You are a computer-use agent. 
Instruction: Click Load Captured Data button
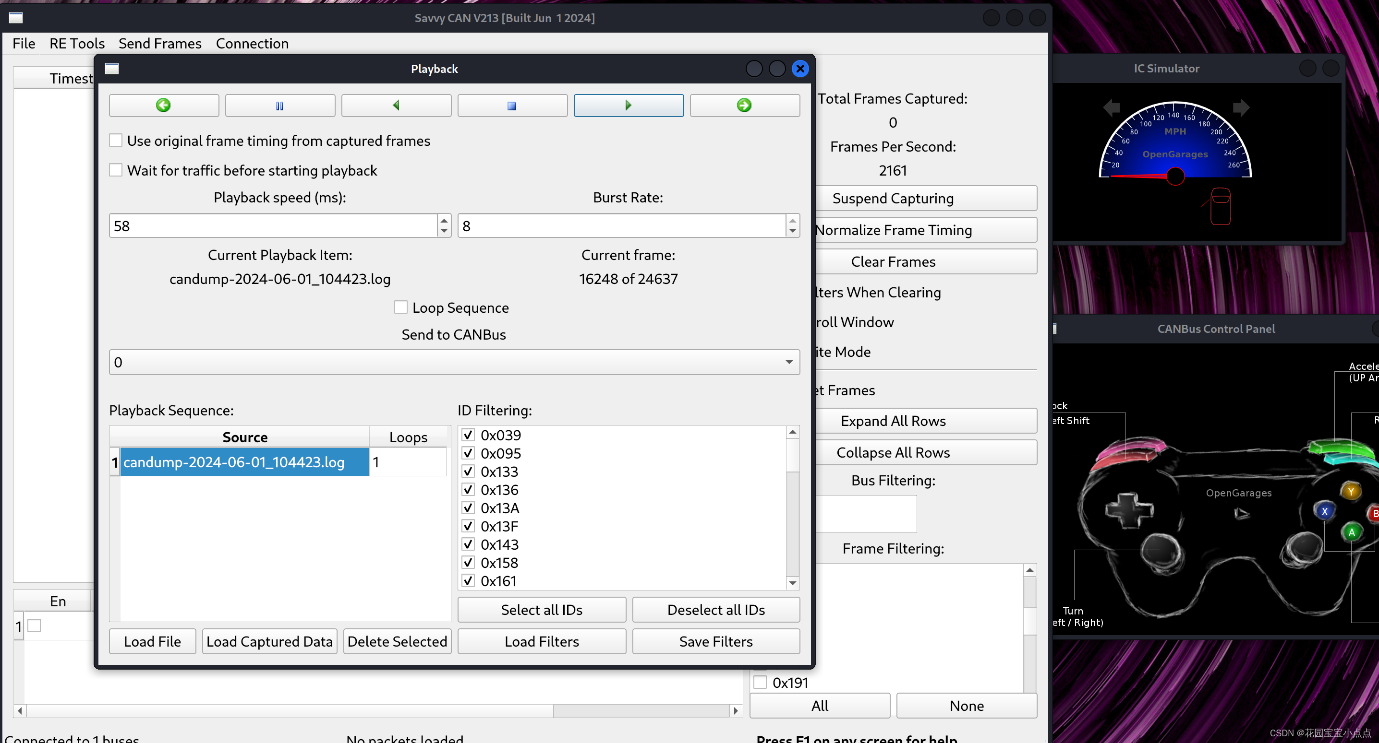point(270,641)
